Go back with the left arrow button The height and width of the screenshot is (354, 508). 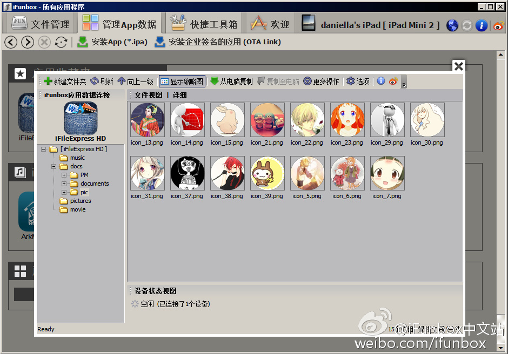11,42
